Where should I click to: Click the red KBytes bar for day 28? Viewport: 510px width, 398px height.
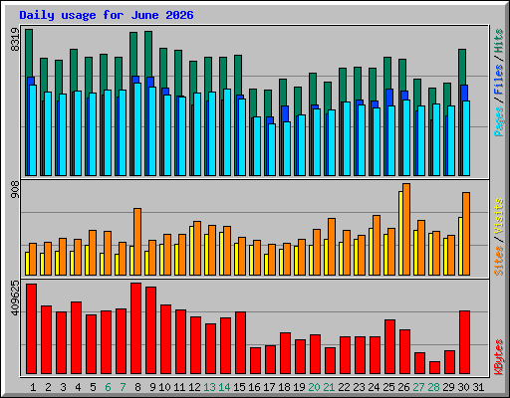click(x=434, y=368)
